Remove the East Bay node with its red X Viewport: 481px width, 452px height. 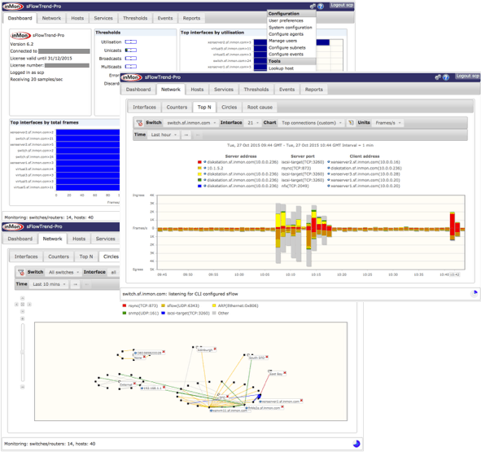285,373
